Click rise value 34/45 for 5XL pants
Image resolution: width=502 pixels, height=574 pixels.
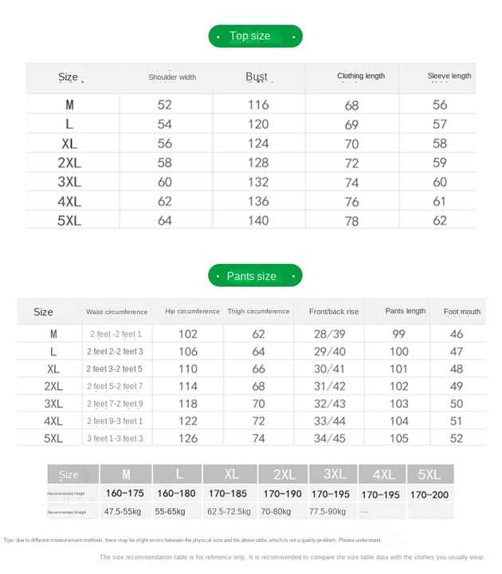click(330, 438)
